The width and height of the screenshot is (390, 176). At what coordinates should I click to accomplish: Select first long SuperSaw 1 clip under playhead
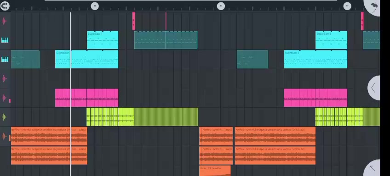pos(86,59)
